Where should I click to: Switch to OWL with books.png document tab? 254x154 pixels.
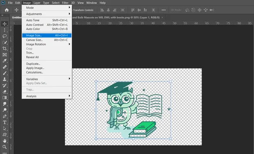(x=116, y=18)
